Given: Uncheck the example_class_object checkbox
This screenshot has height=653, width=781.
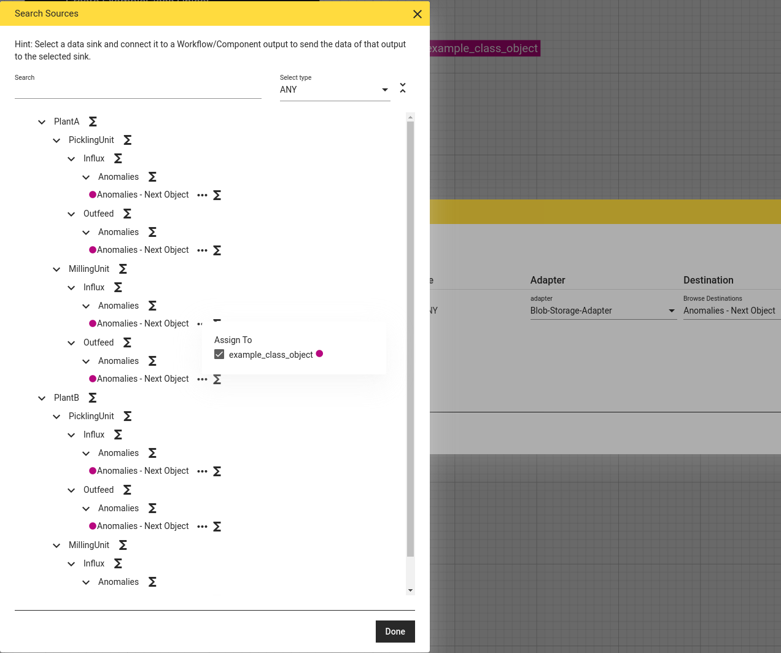Looking at the screenshot, I should [219, 354].
